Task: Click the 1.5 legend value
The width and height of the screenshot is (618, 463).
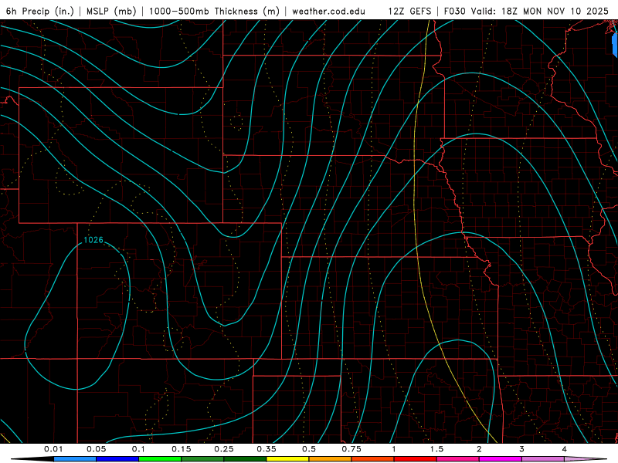Action: coord(436,449)
